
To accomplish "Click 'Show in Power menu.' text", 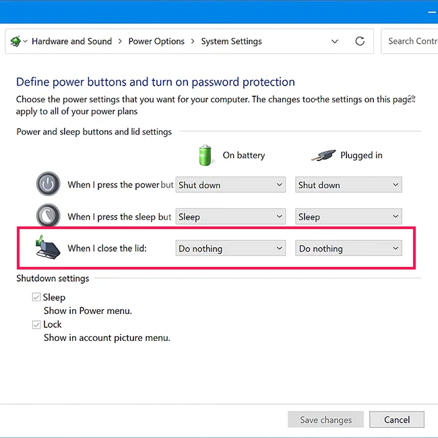I will point(88,311).
